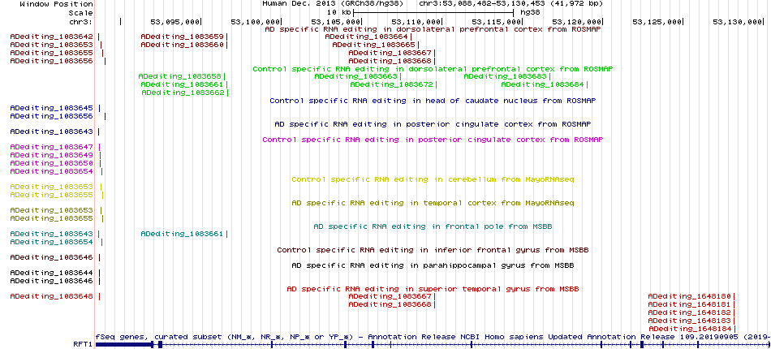771x349 pixels.
Task: Click green item ADediting_1083662
Action: click(183, 93)
